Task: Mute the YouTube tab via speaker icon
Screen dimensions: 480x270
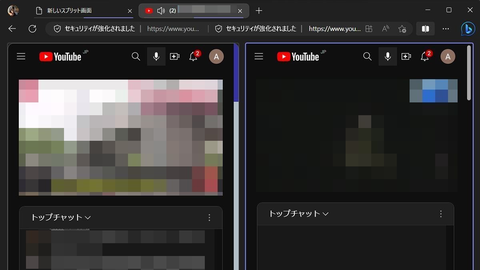Action: [161, 11]
